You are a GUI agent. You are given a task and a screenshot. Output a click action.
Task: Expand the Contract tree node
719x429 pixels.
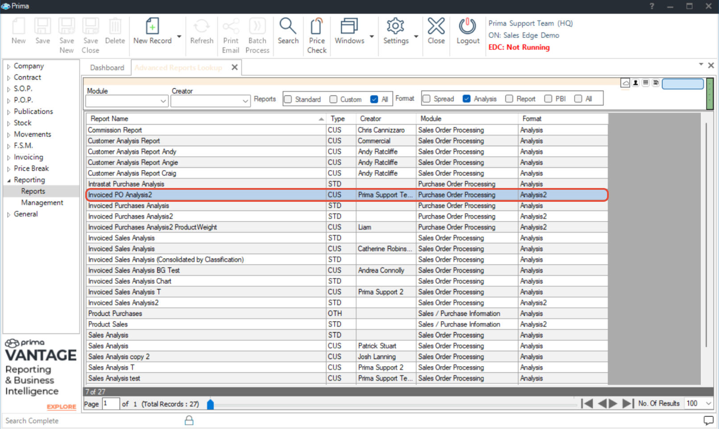pos(8,78)
